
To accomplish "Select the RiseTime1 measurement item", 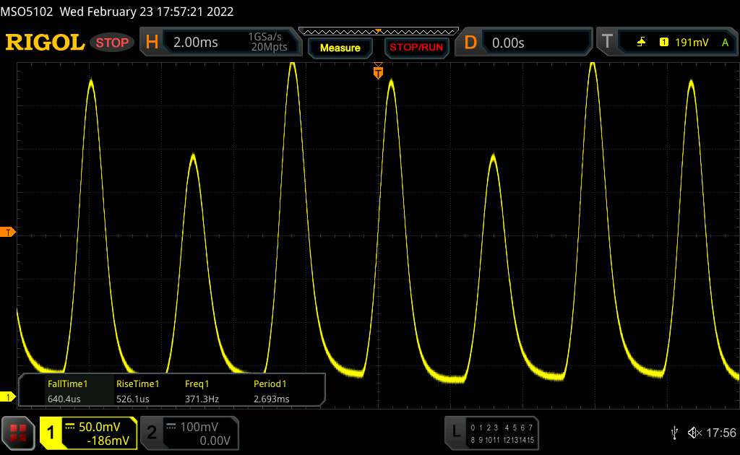I will (137, 391).
